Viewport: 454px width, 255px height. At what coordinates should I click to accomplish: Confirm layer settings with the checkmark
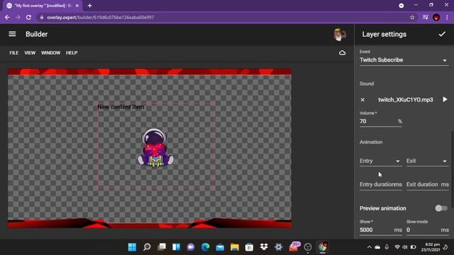tap(442, 34)
